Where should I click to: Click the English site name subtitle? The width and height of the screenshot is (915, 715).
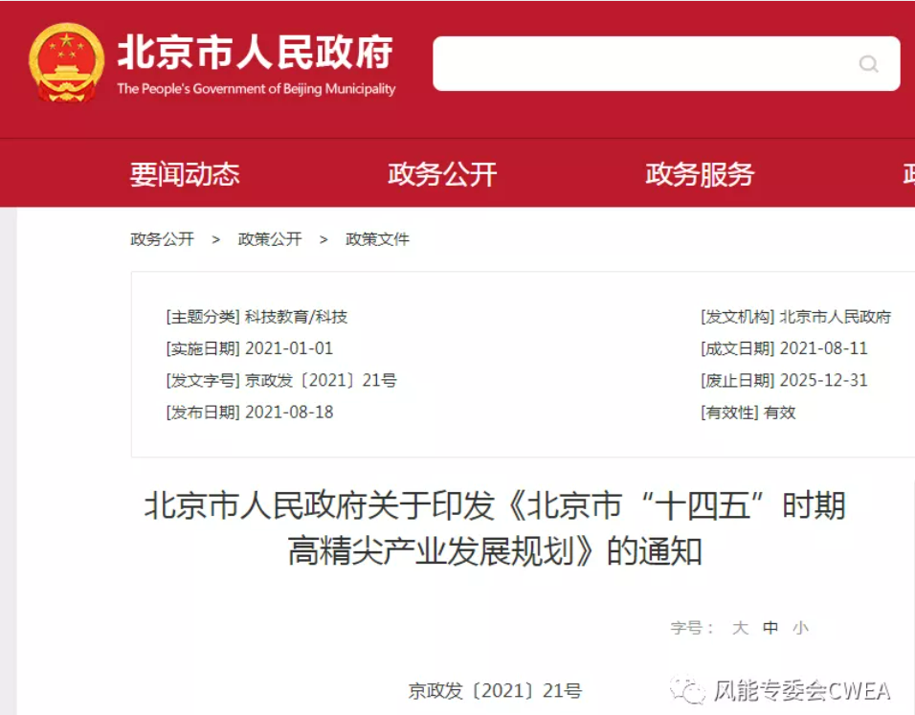[x=256, y=89]
